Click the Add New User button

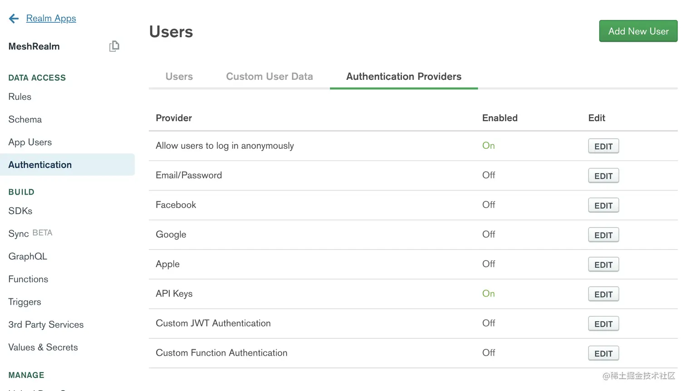pyautogui.click(x=638, y=31)
